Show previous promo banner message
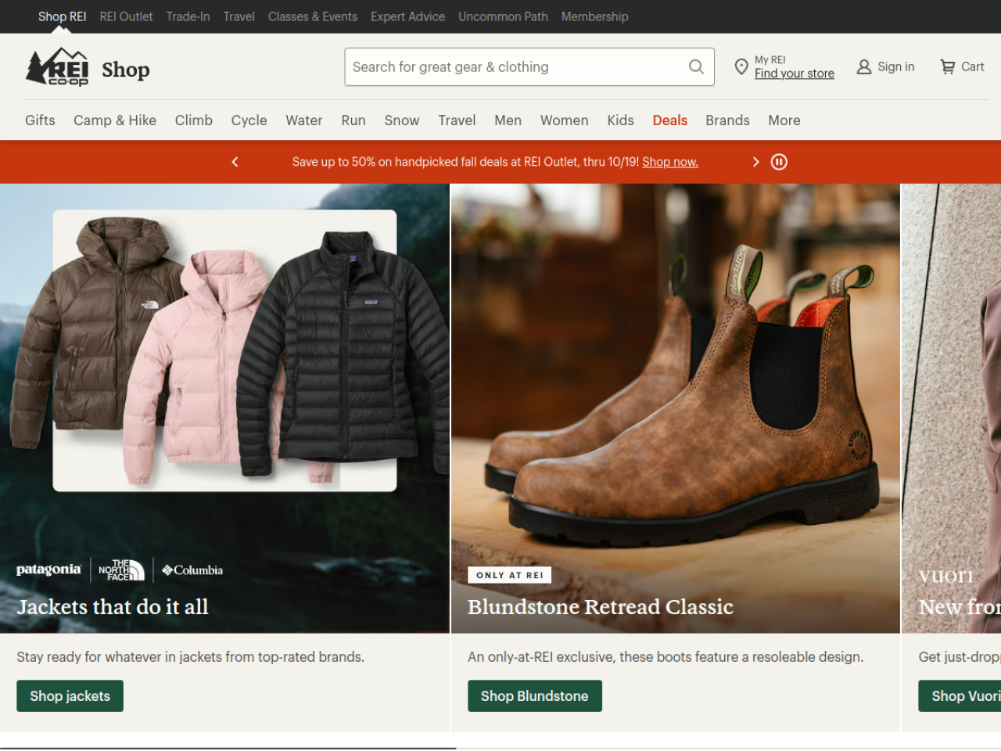The image size is (1001, 751). point(235,162)
